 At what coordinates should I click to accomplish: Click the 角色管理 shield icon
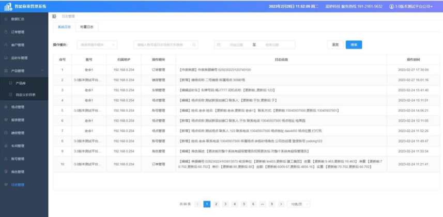[6, 172]
